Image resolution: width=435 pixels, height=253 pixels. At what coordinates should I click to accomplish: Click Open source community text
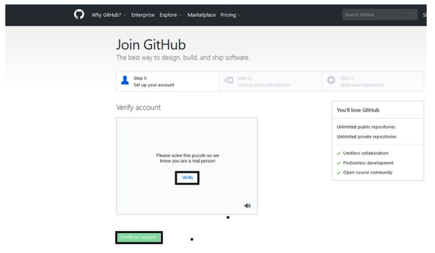click(x=368, y=172)
